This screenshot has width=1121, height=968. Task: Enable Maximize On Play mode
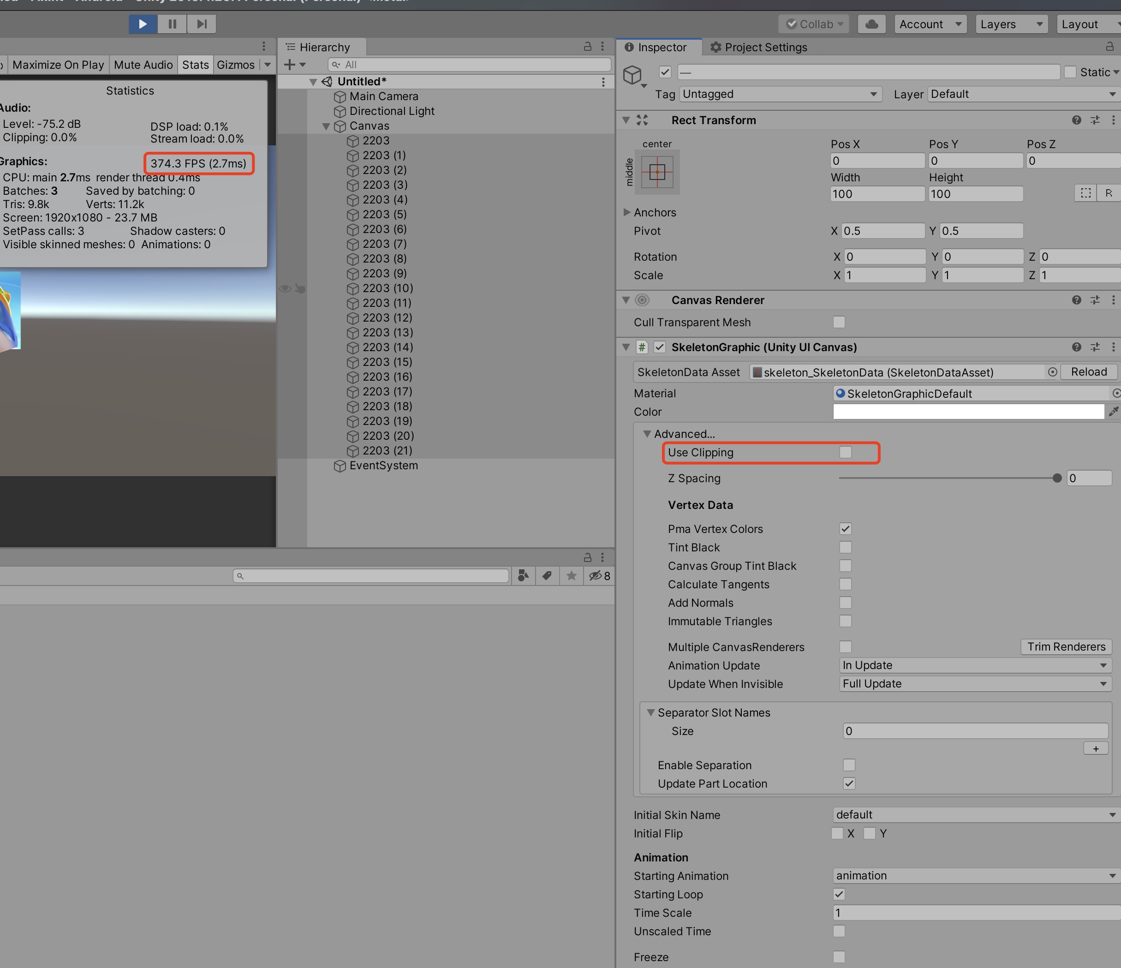click(58, 65)
